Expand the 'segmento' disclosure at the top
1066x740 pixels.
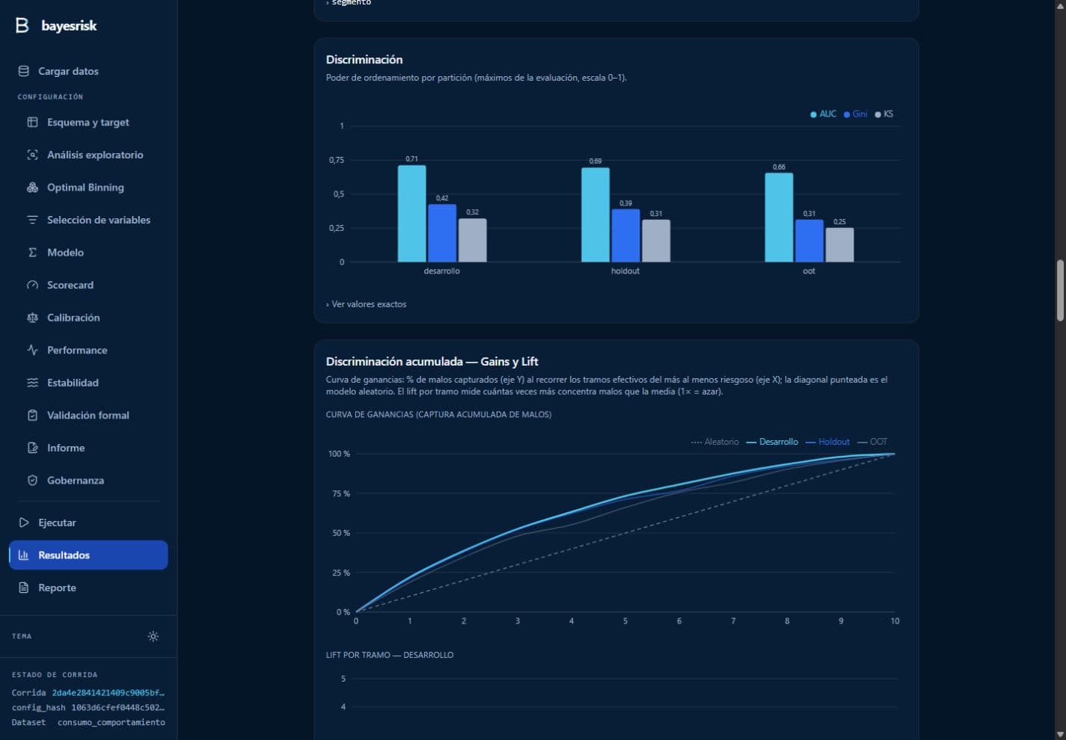[x=349, y=3]
